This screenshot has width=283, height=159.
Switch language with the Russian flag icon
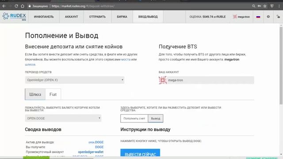pos(258,17)
